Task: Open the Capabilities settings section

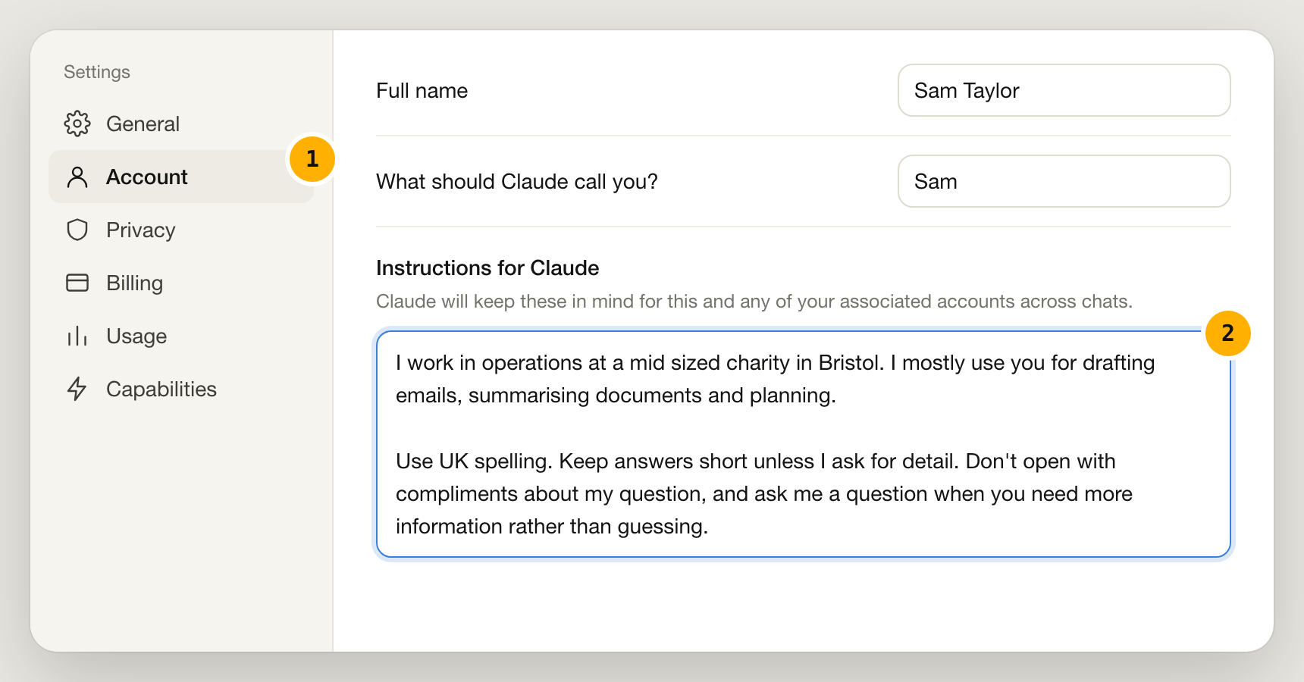Action: pos(181,389)
